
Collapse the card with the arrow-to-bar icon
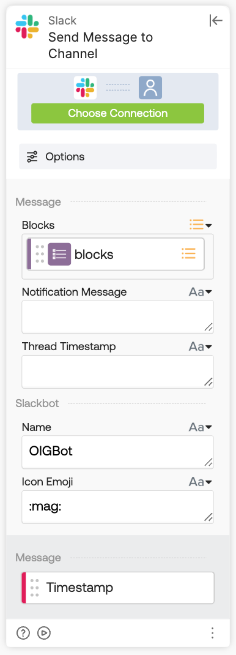[216, 20]
